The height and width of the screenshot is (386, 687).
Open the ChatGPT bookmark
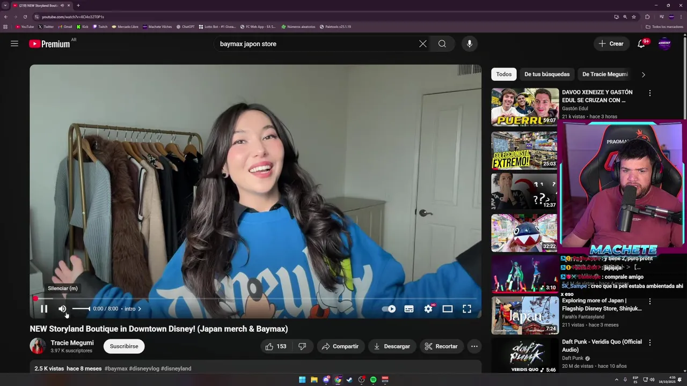pos(186,27)
